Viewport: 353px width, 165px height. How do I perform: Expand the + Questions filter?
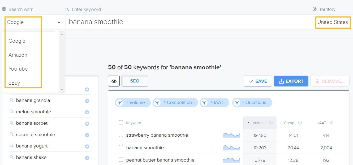click(x=252, y=102)
